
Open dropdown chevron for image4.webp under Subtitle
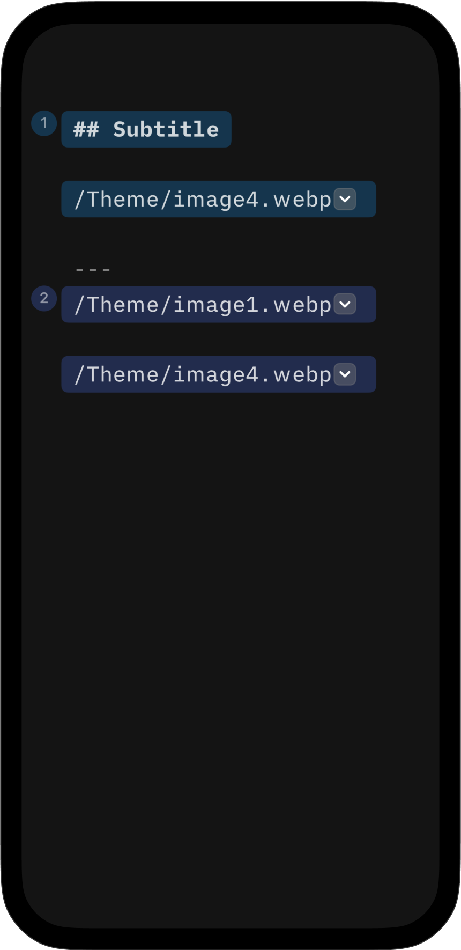[x=345, y=199]
